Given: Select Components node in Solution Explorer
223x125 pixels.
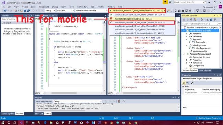Looking at the screenshot, I should [198, 66].
